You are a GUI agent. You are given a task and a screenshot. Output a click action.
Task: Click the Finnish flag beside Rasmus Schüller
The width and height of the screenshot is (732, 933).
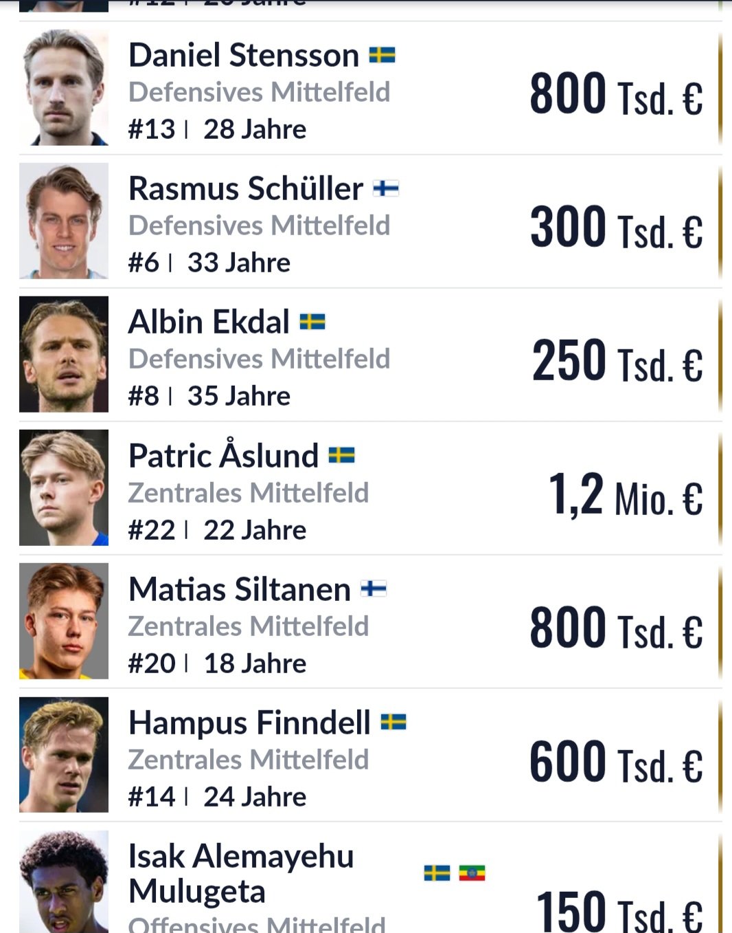386,188
